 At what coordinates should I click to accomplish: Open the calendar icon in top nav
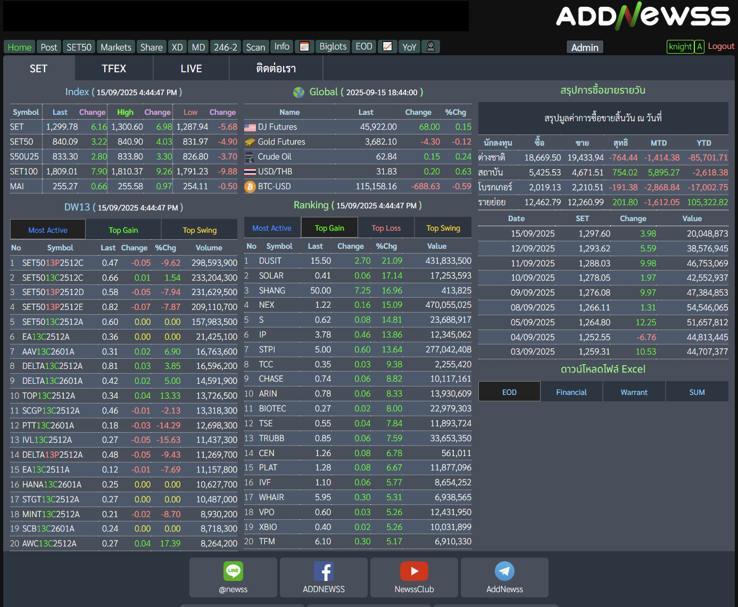[x=304, y=47]
